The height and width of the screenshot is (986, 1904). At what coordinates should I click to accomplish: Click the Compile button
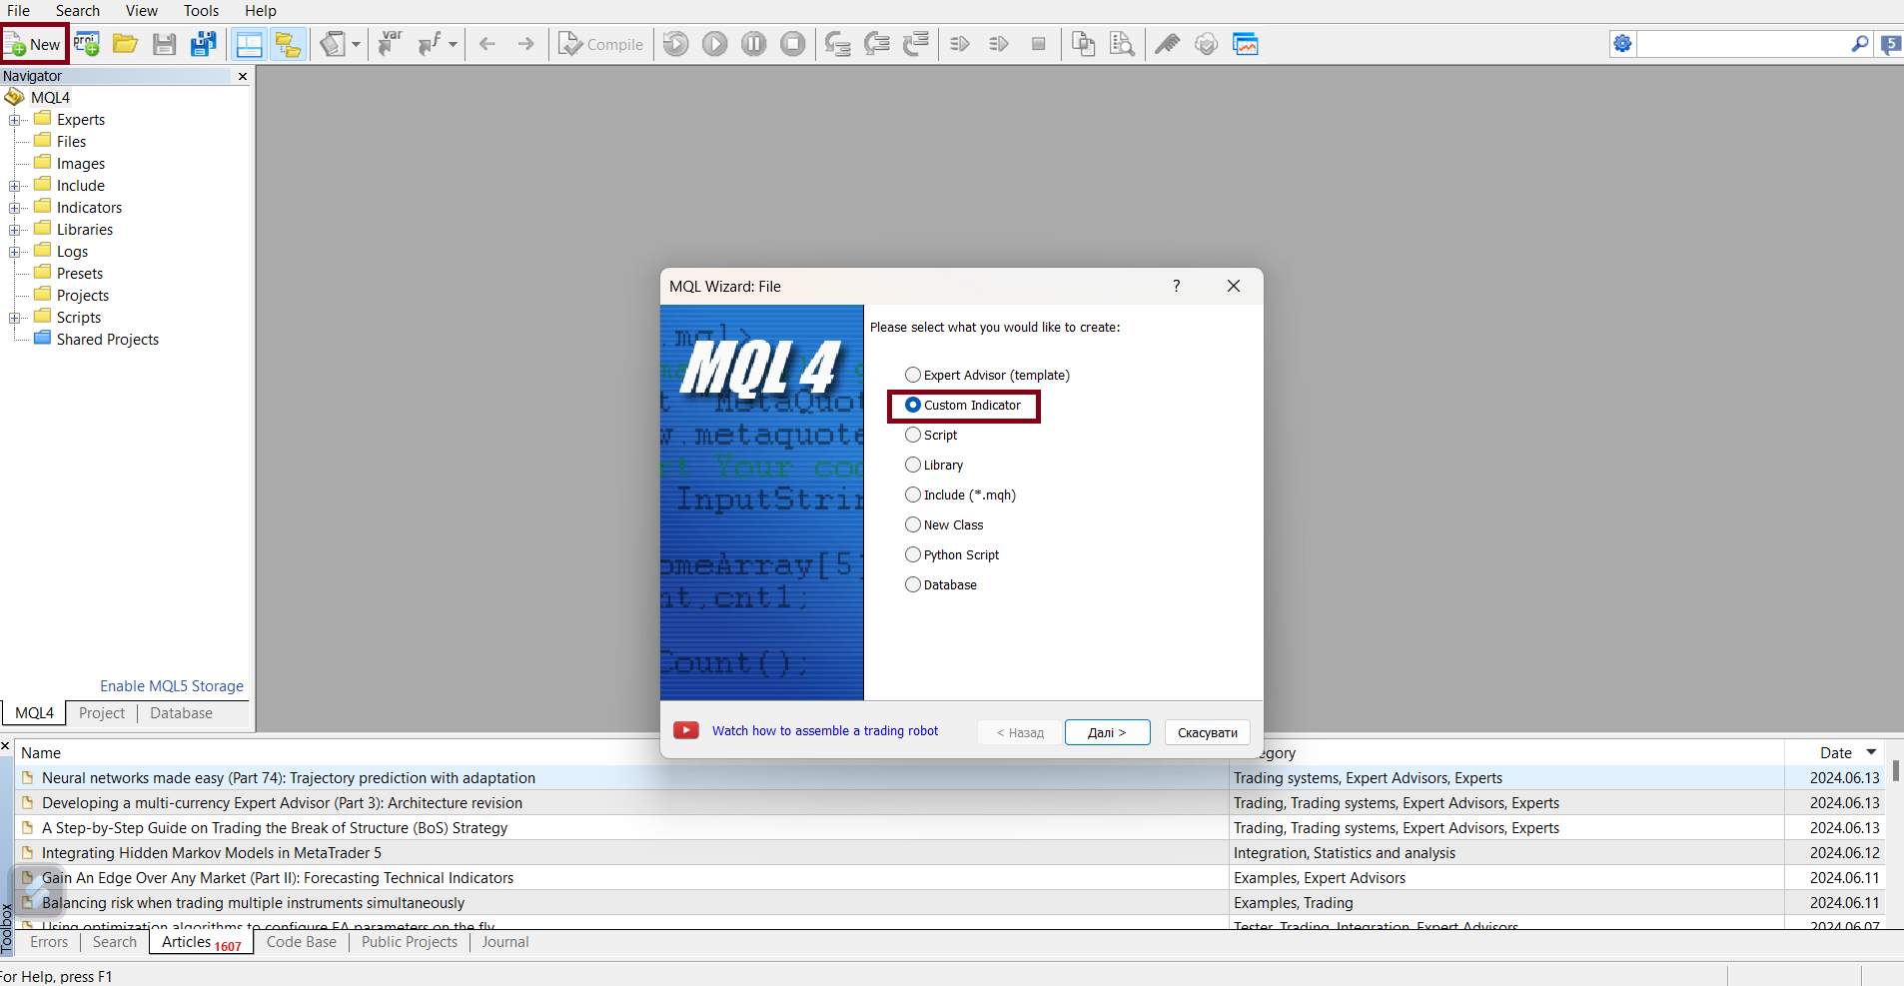point(600,44)
